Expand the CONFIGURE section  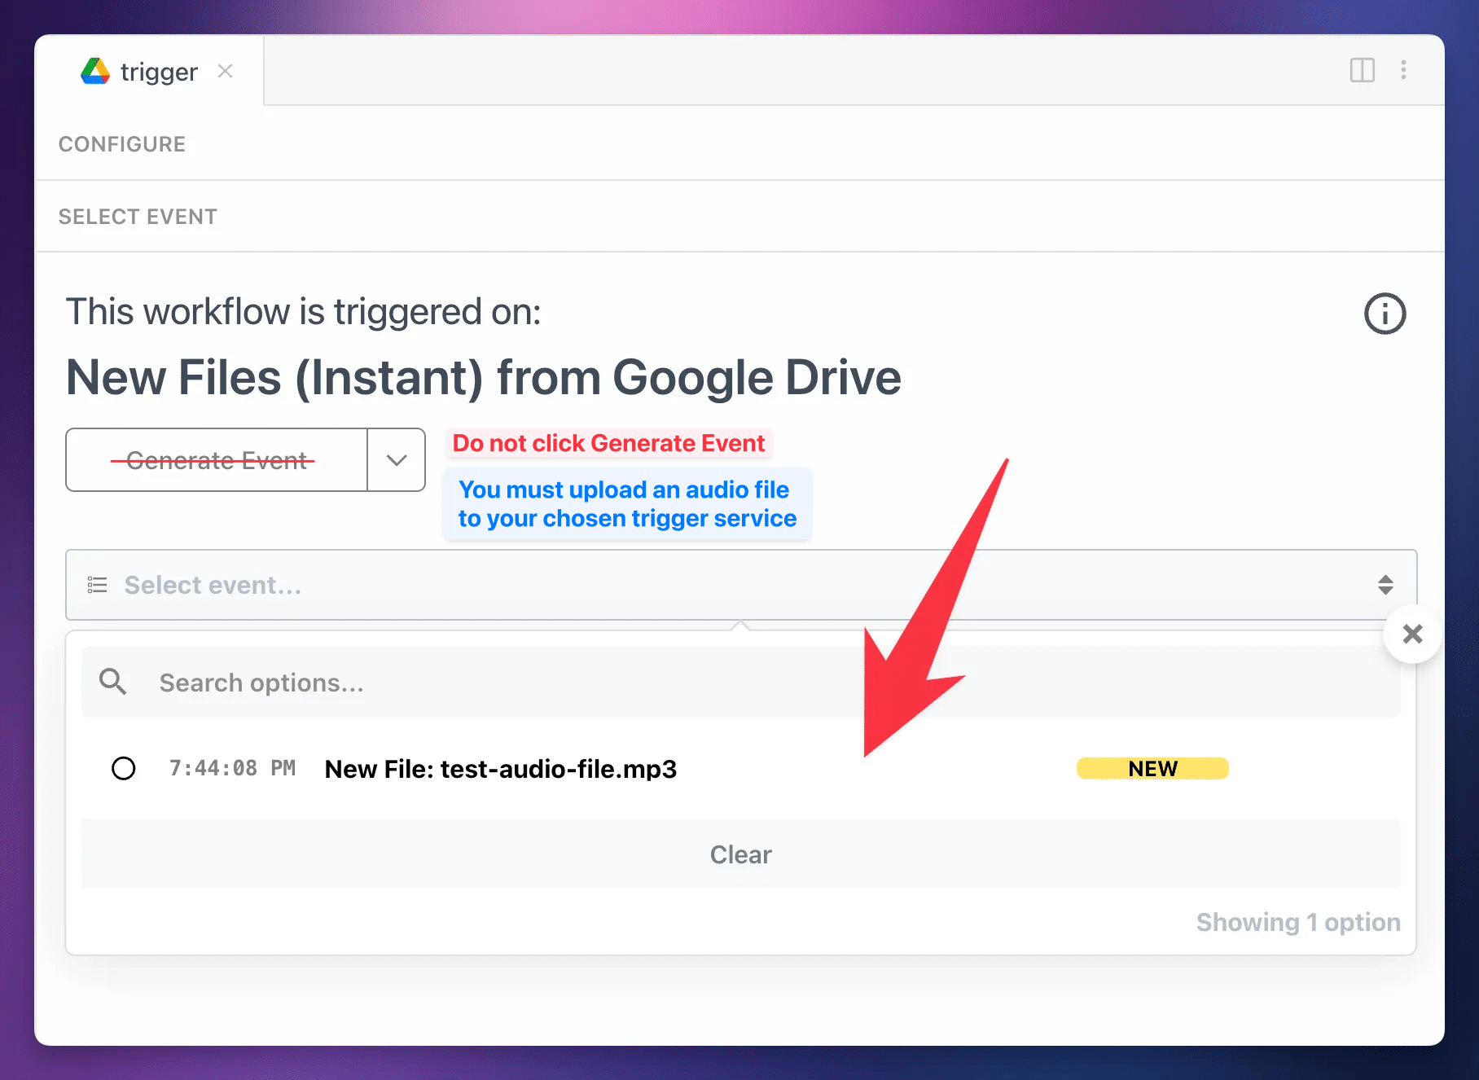(122, 144)
